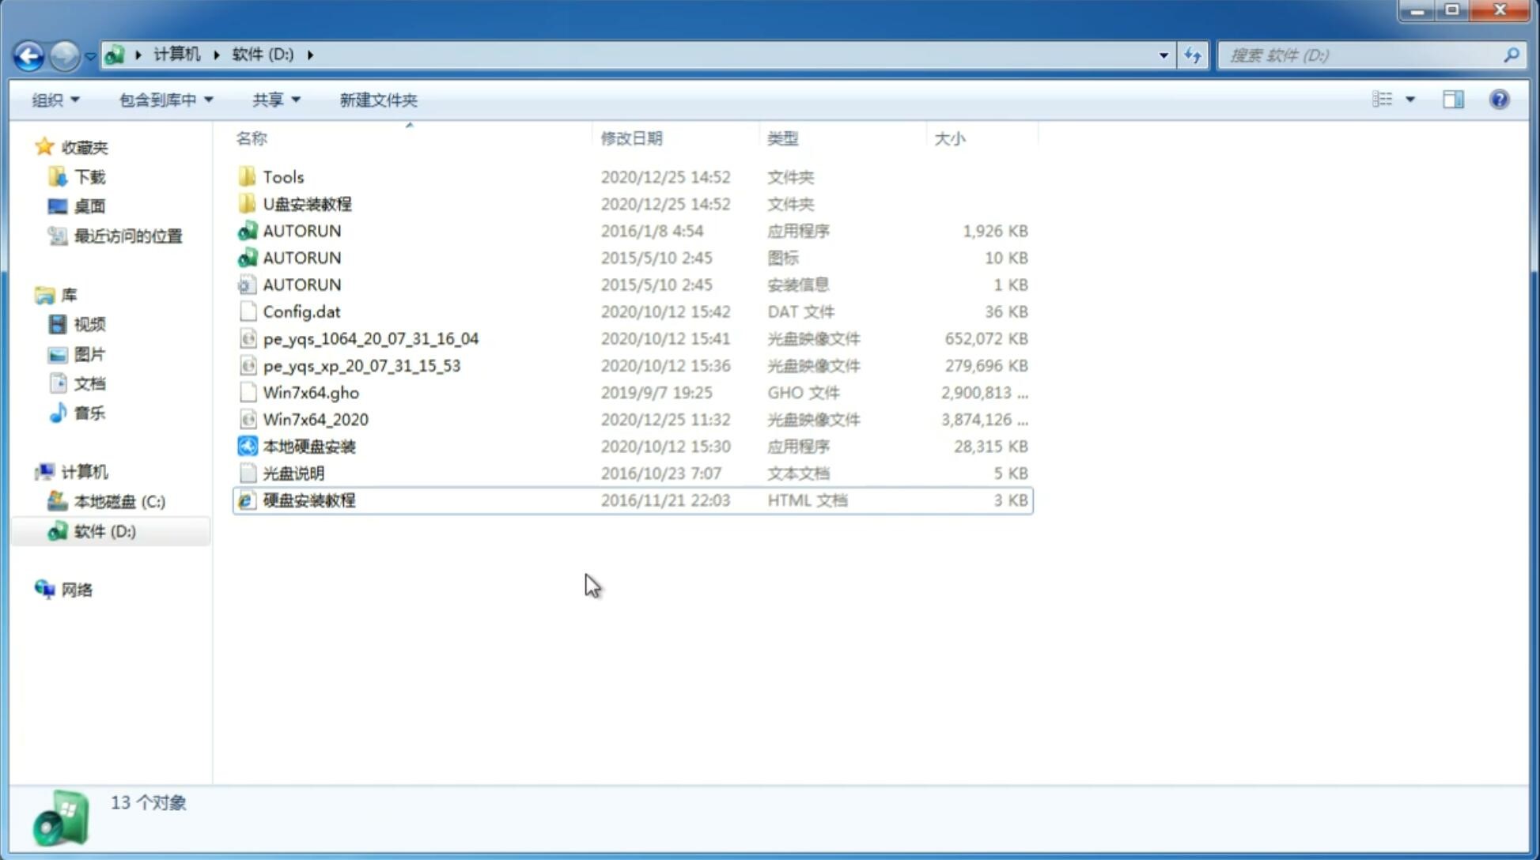Open Win7x64.gho backup file

310,392
